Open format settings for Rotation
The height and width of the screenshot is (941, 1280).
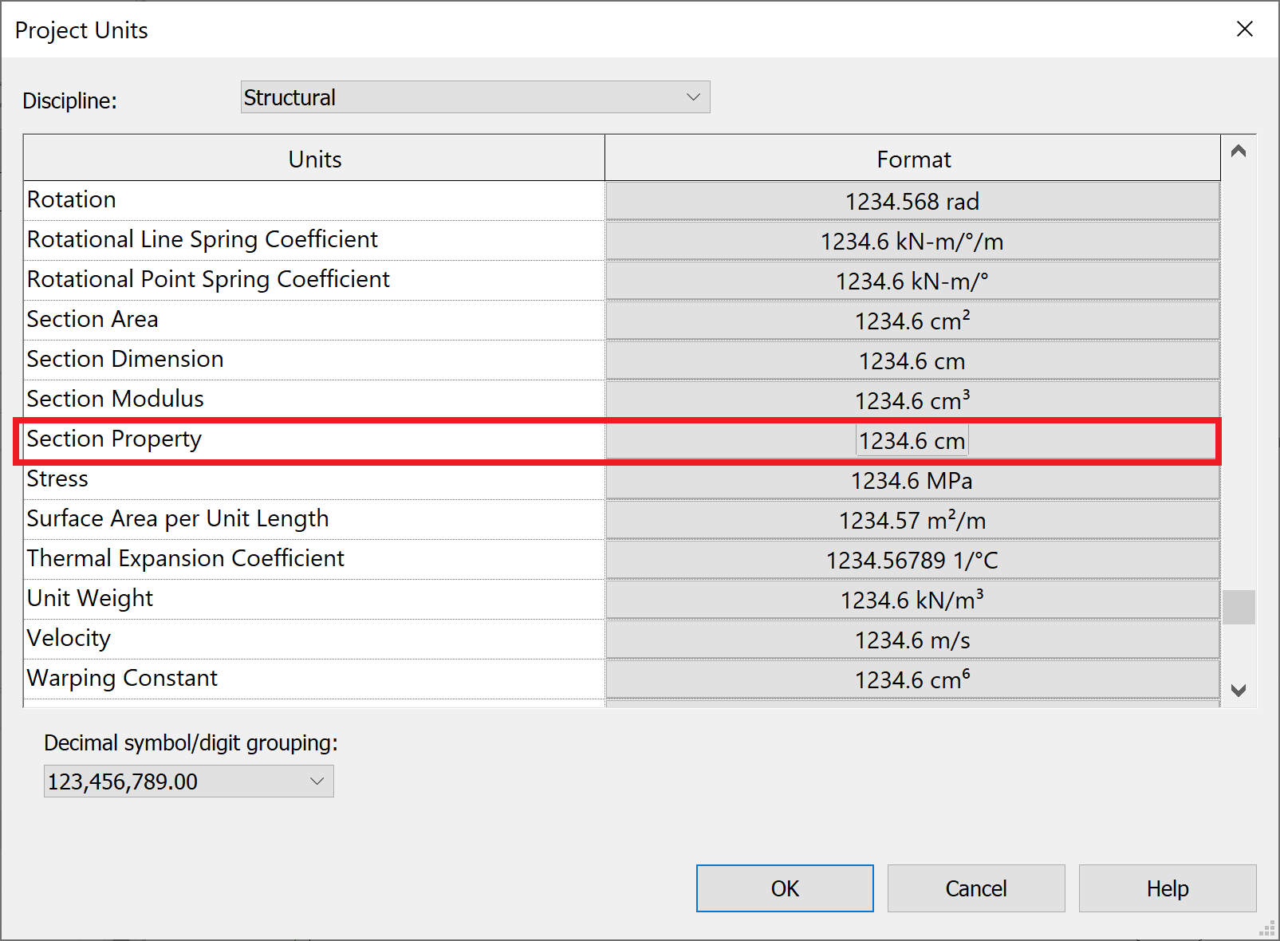(912, 201)
